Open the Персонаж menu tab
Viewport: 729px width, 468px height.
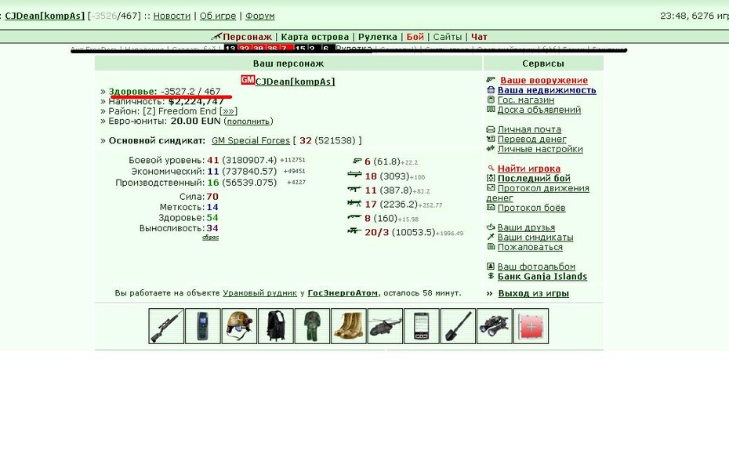tap(247, 37)
